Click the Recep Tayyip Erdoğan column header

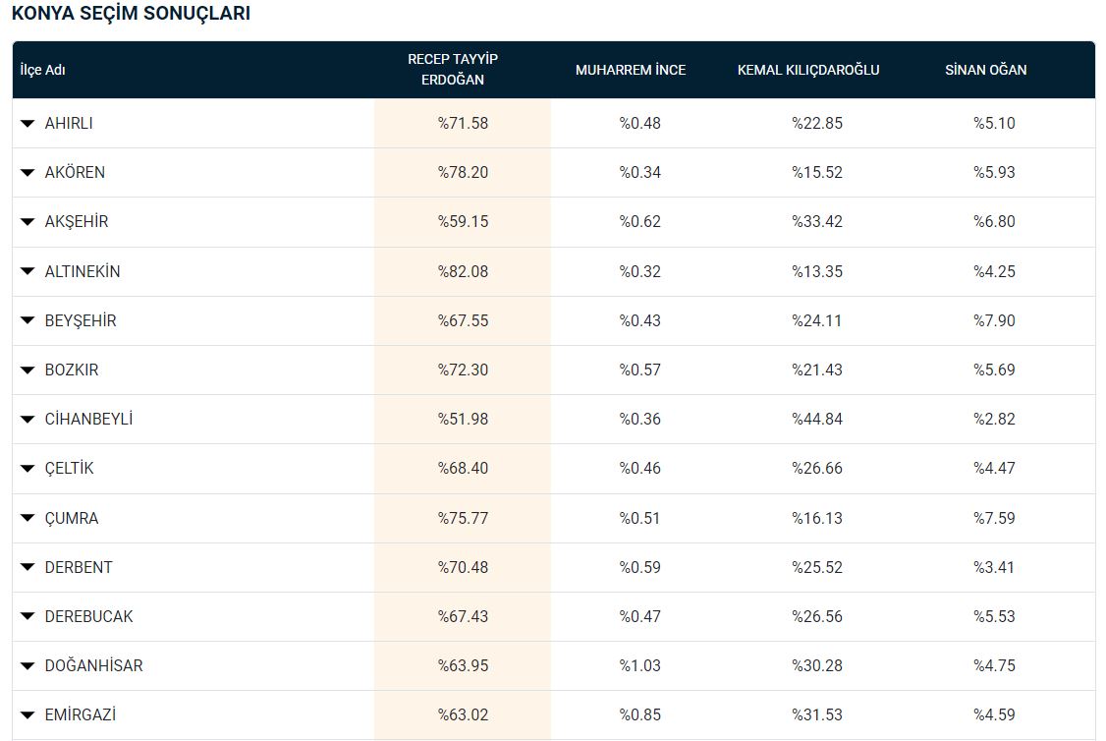point(453,70)
